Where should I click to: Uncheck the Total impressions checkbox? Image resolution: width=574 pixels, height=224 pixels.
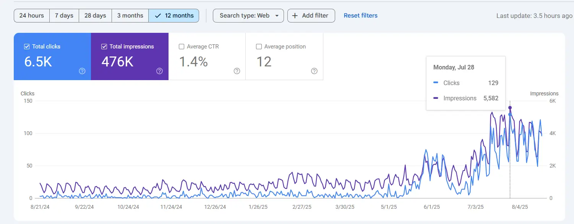click(x=104, y=47)
